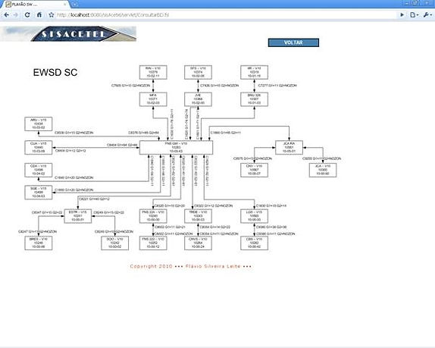
Task: Select the LGS - V15 node box
Action: 254,216
